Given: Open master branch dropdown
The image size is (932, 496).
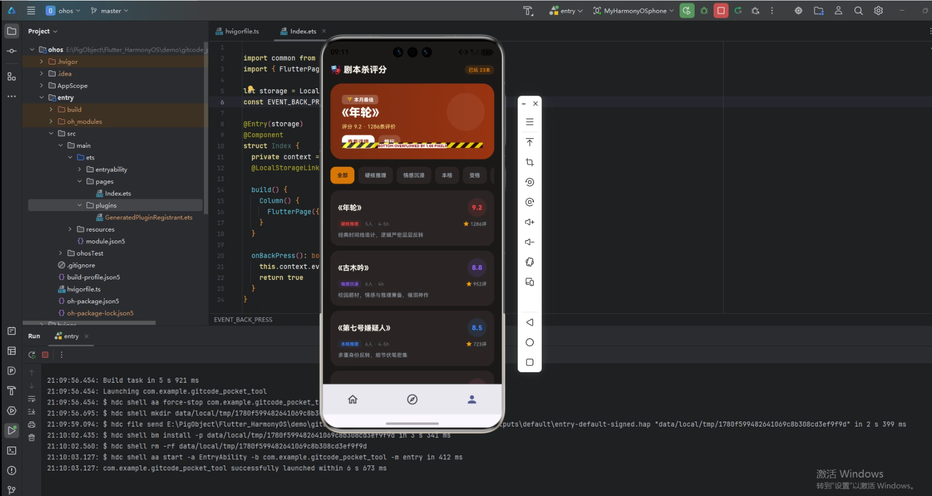Looking at the screenshot, I should 109,11.
